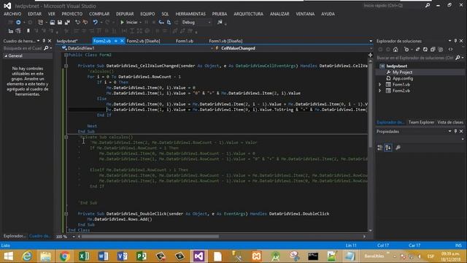Expand the Form2.vb tree node

click(x=380, y=91)
